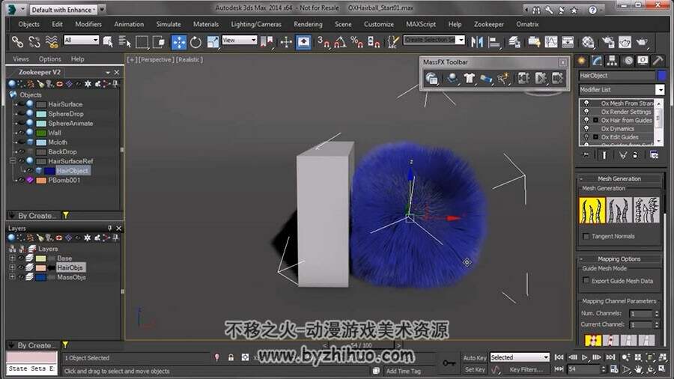This screenshot has height=379, width=674.
Task: Enable the Export Guide Mesh Data checkbox
Action: click(586, 280)
